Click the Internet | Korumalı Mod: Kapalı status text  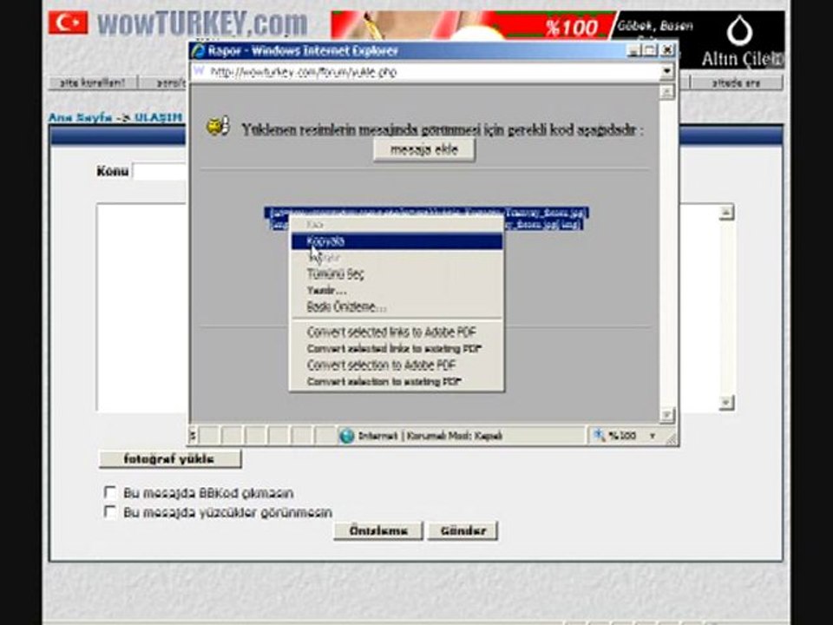[x=430, y=436]
